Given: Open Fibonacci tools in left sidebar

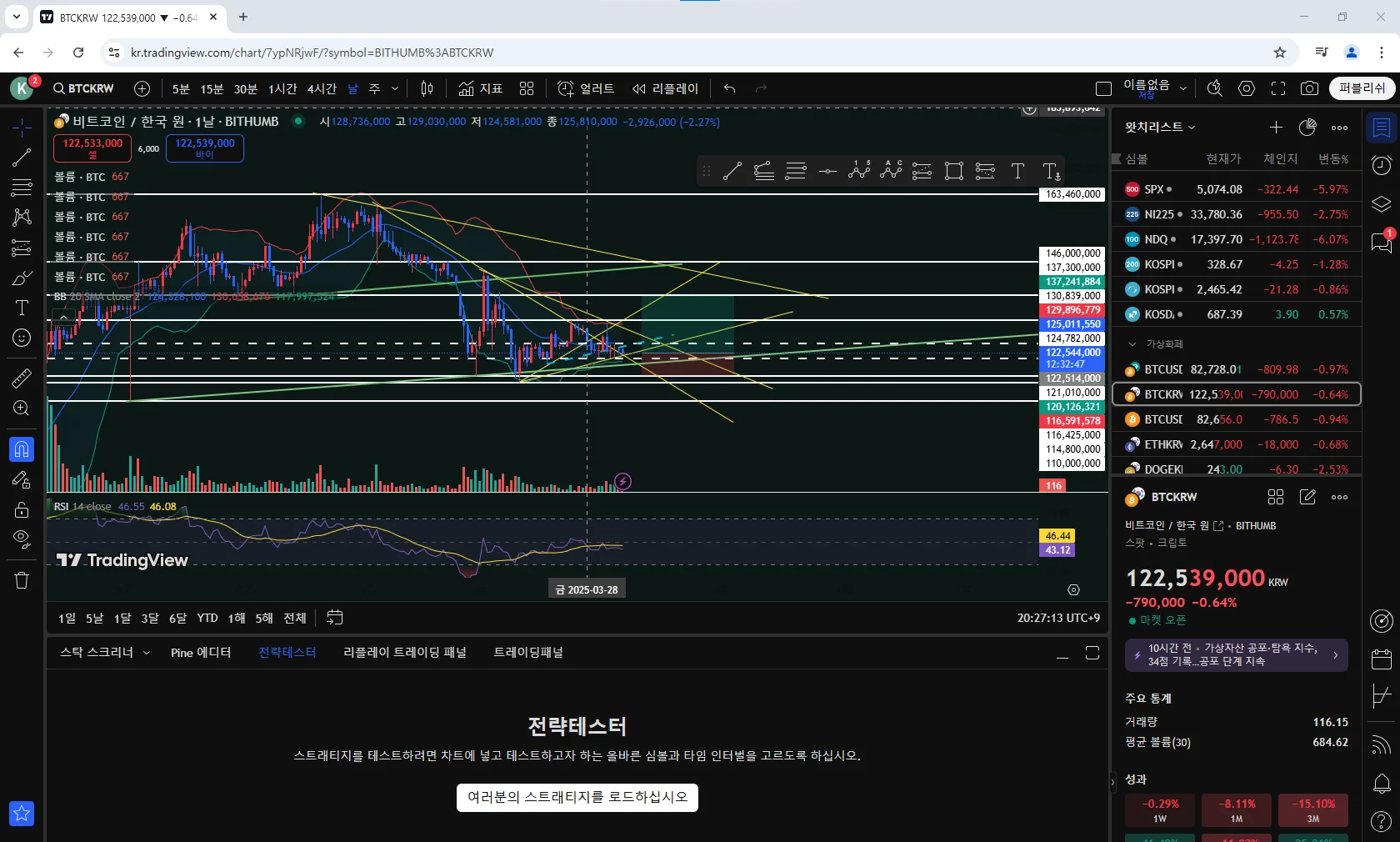Looking at the screenshot, I should 22,188.
